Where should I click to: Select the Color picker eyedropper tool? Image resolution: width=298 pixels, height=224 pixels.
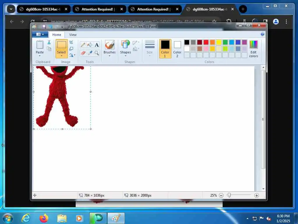[x=90, y=53]
